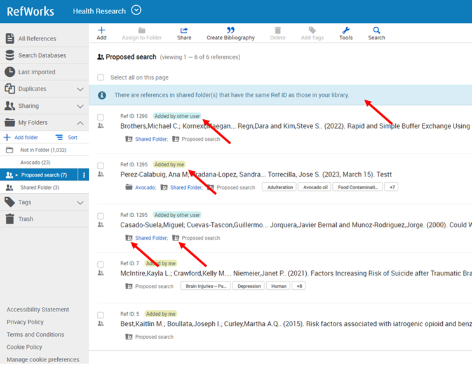Click the Not in Folder folder icon
Screen dimensions: 472x366
(10, 150)
